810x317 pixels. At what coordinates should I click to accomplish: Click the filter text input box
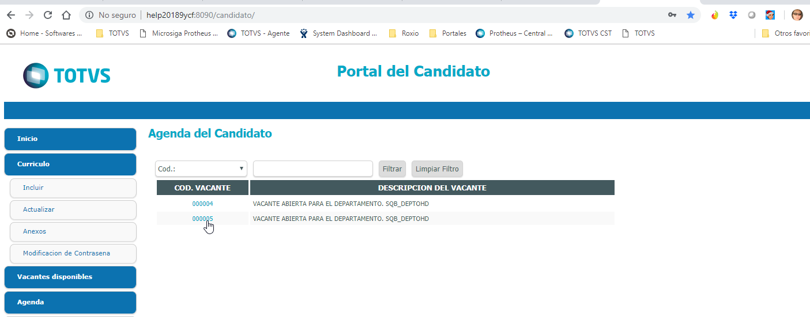point(313,169)
